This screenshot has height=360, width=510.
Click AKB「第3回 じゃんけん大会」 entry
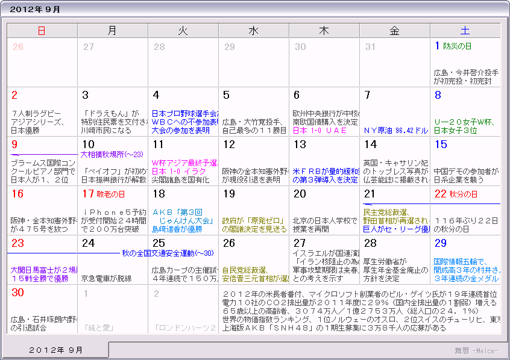183,220
